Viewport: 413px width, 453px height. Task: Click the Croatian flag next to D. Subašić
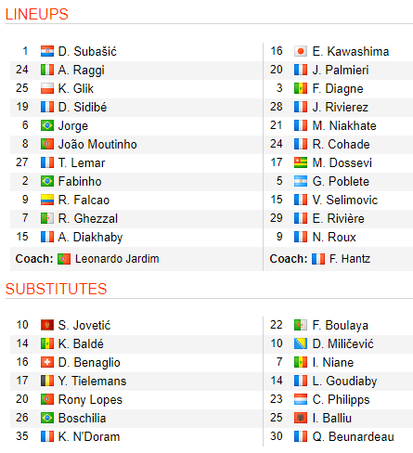point(47,51)
